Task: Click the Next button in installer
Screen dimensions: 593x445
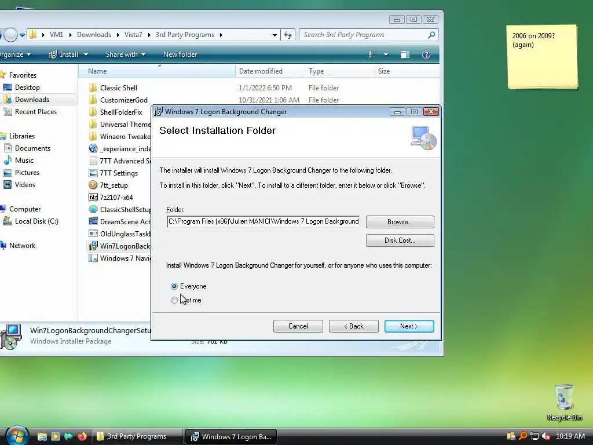Action: pos(409,326)
